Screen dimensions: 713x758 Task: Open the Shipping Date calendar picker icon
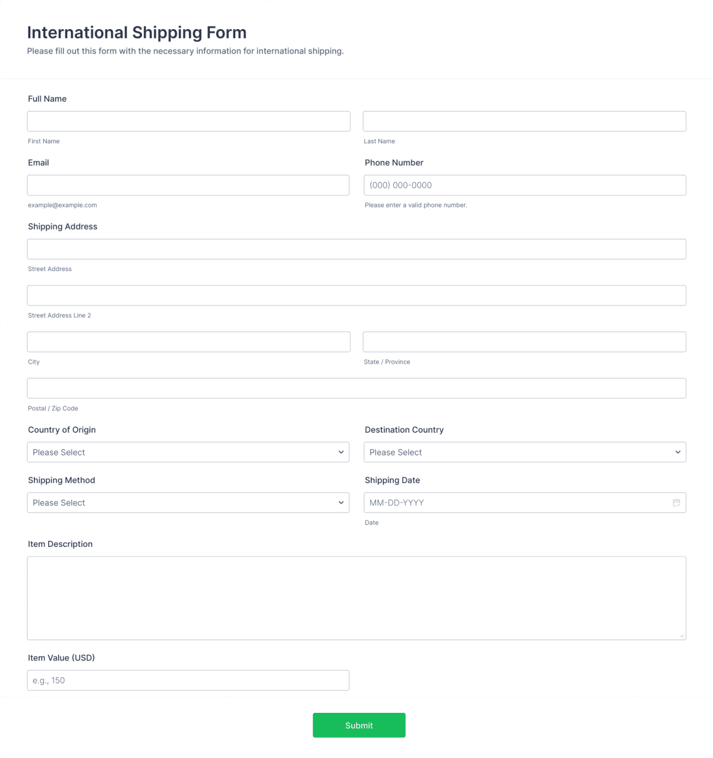(676, 502)
